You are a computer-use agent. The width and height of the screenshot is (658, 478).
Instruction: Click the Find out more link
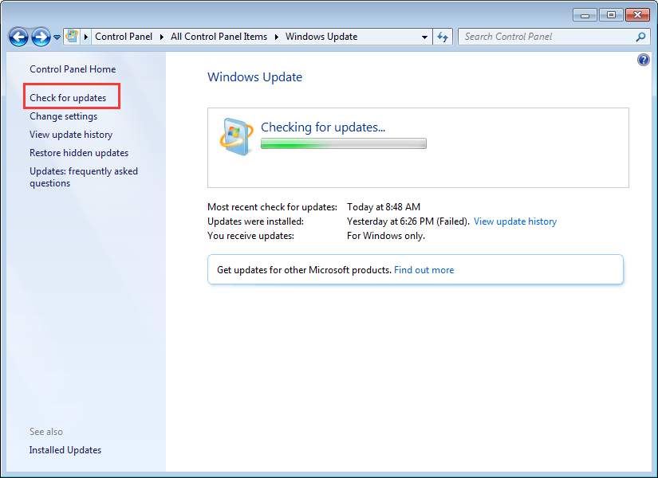[424, 269]
